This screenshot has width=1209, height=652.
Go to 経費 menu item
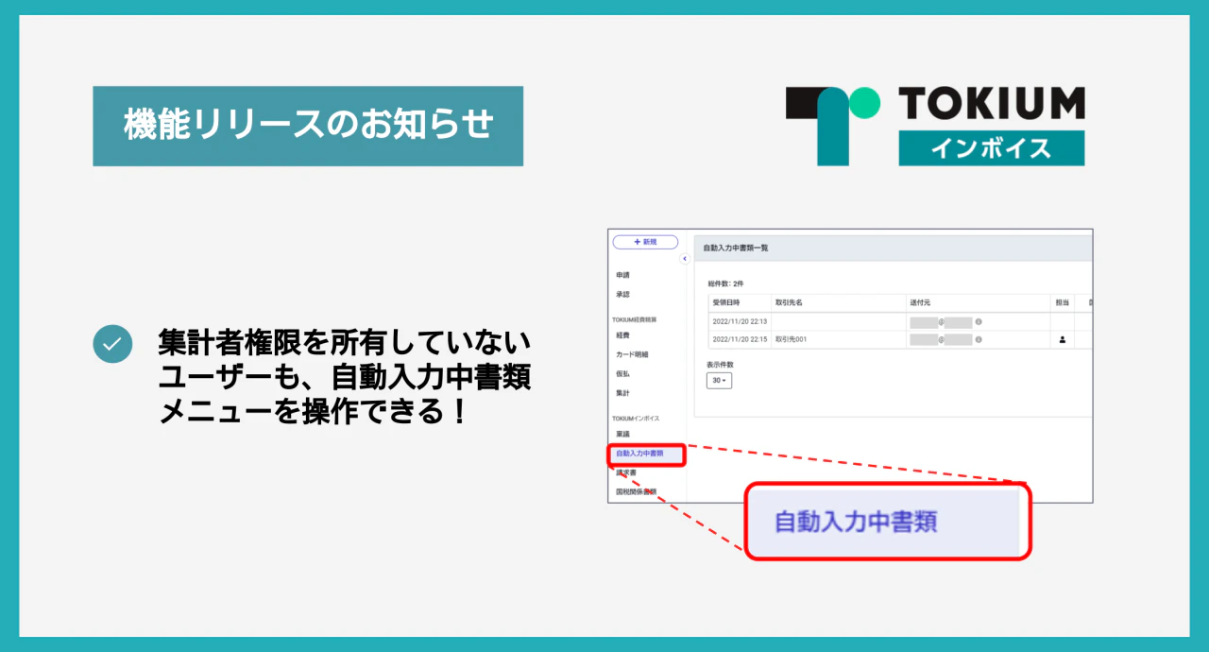click(x=622, y=335)
